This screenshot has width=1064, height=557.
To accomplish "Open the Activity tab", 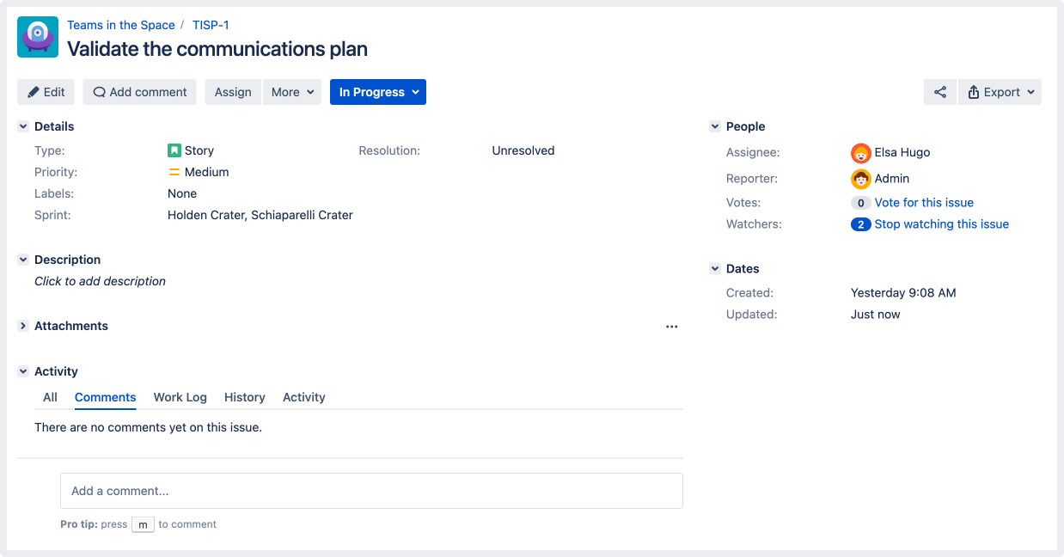I will point(304,397).
